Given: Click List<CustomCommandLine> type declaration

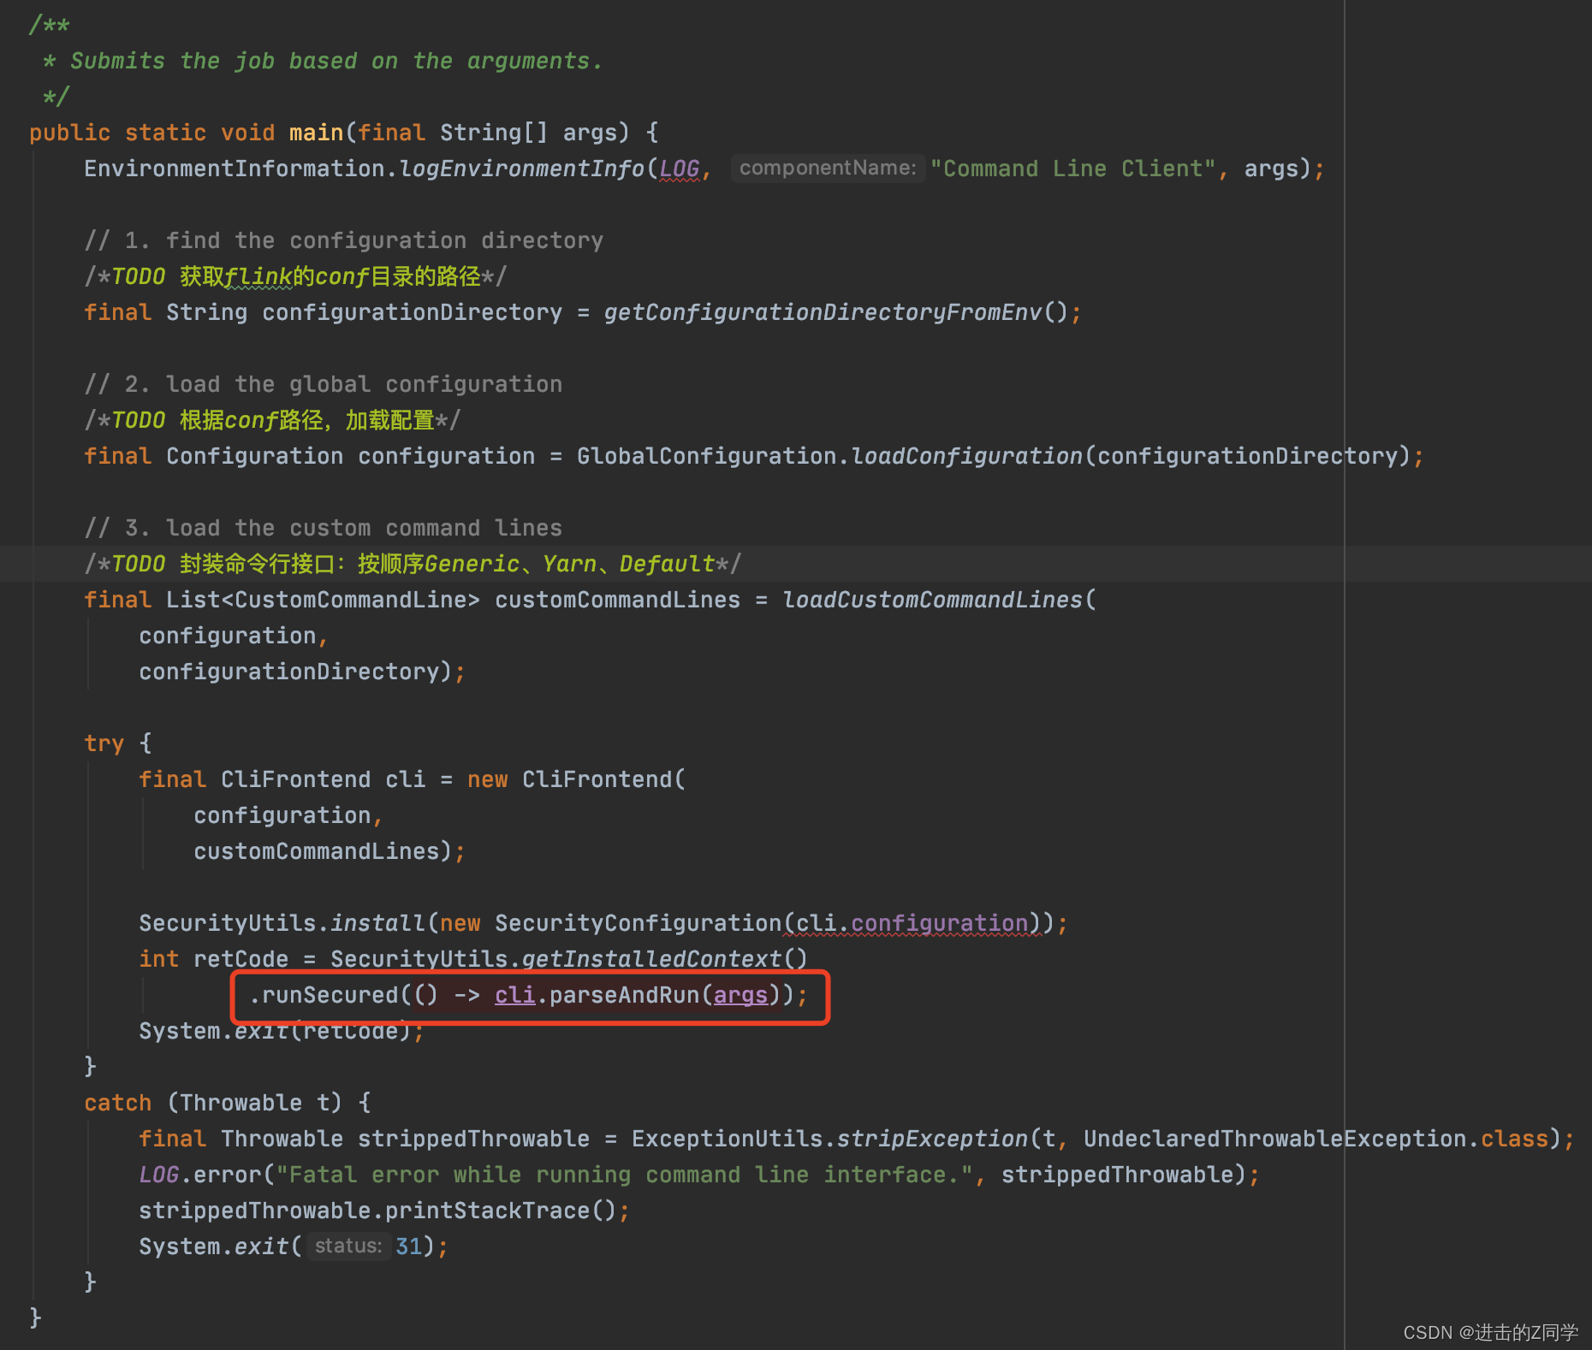Looking at the screenshot, I should pyautogui.click(x=324, y=600).
